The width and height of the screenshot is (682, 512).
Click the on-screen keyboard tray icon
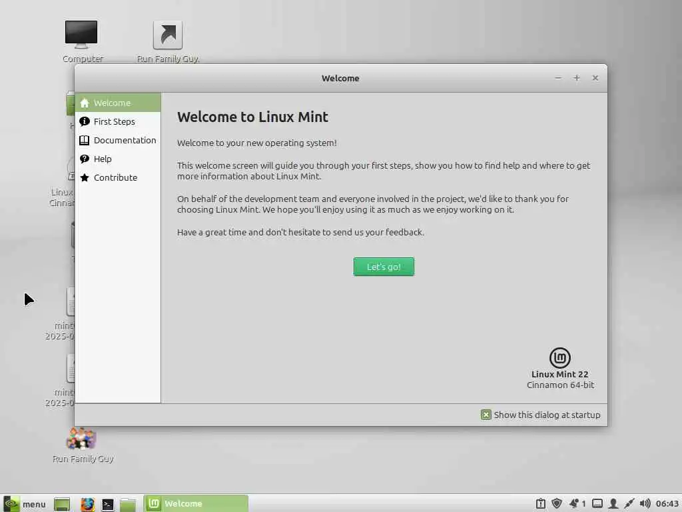coord(597,504)
